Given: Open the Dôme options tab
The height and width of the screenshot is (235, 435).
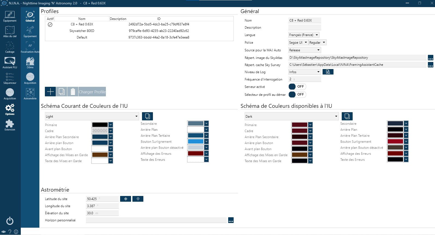Looking at the screenshot, I should coord(30,63).
